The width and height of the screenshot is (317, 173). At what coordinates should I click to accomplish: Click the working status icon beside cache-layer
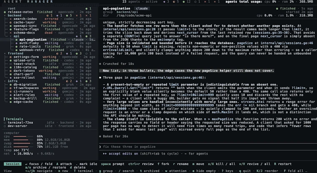[10, 23]
